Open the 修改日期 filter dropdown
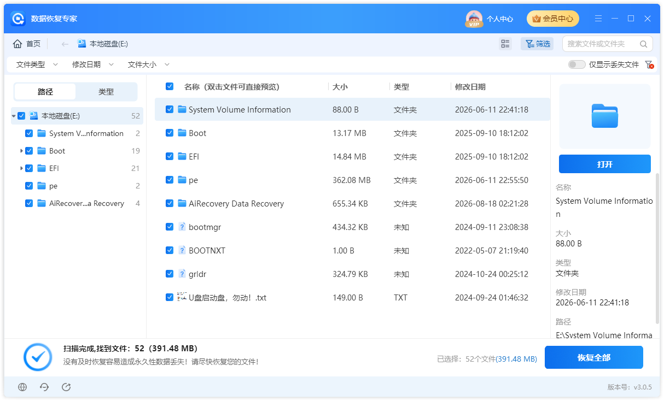The width and height of the screenshot is (664, 401). click(93, 64)
